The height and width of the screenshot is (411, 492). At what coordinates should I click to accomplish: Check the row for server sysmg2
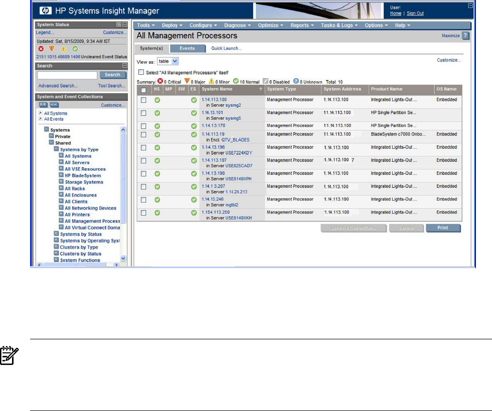143,100
